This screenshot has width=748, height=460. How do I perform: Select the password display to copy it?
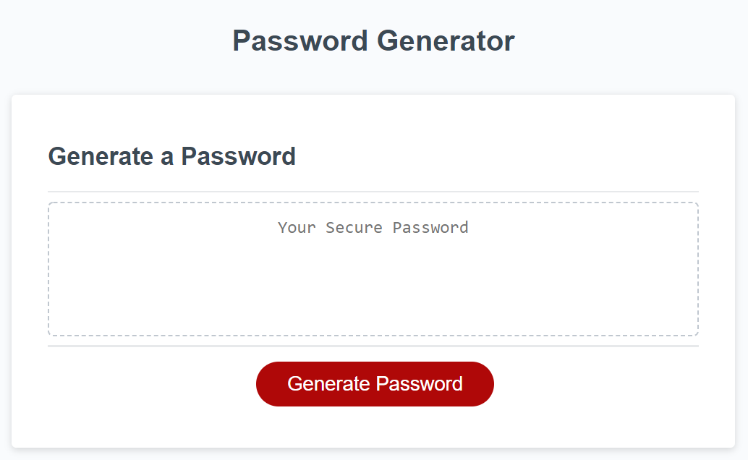[373, 268]
